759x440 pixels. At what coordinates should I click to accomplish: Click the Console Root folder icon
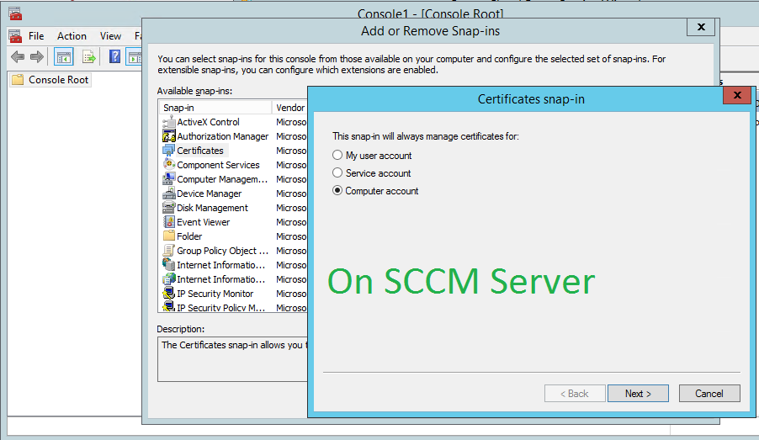18,79
